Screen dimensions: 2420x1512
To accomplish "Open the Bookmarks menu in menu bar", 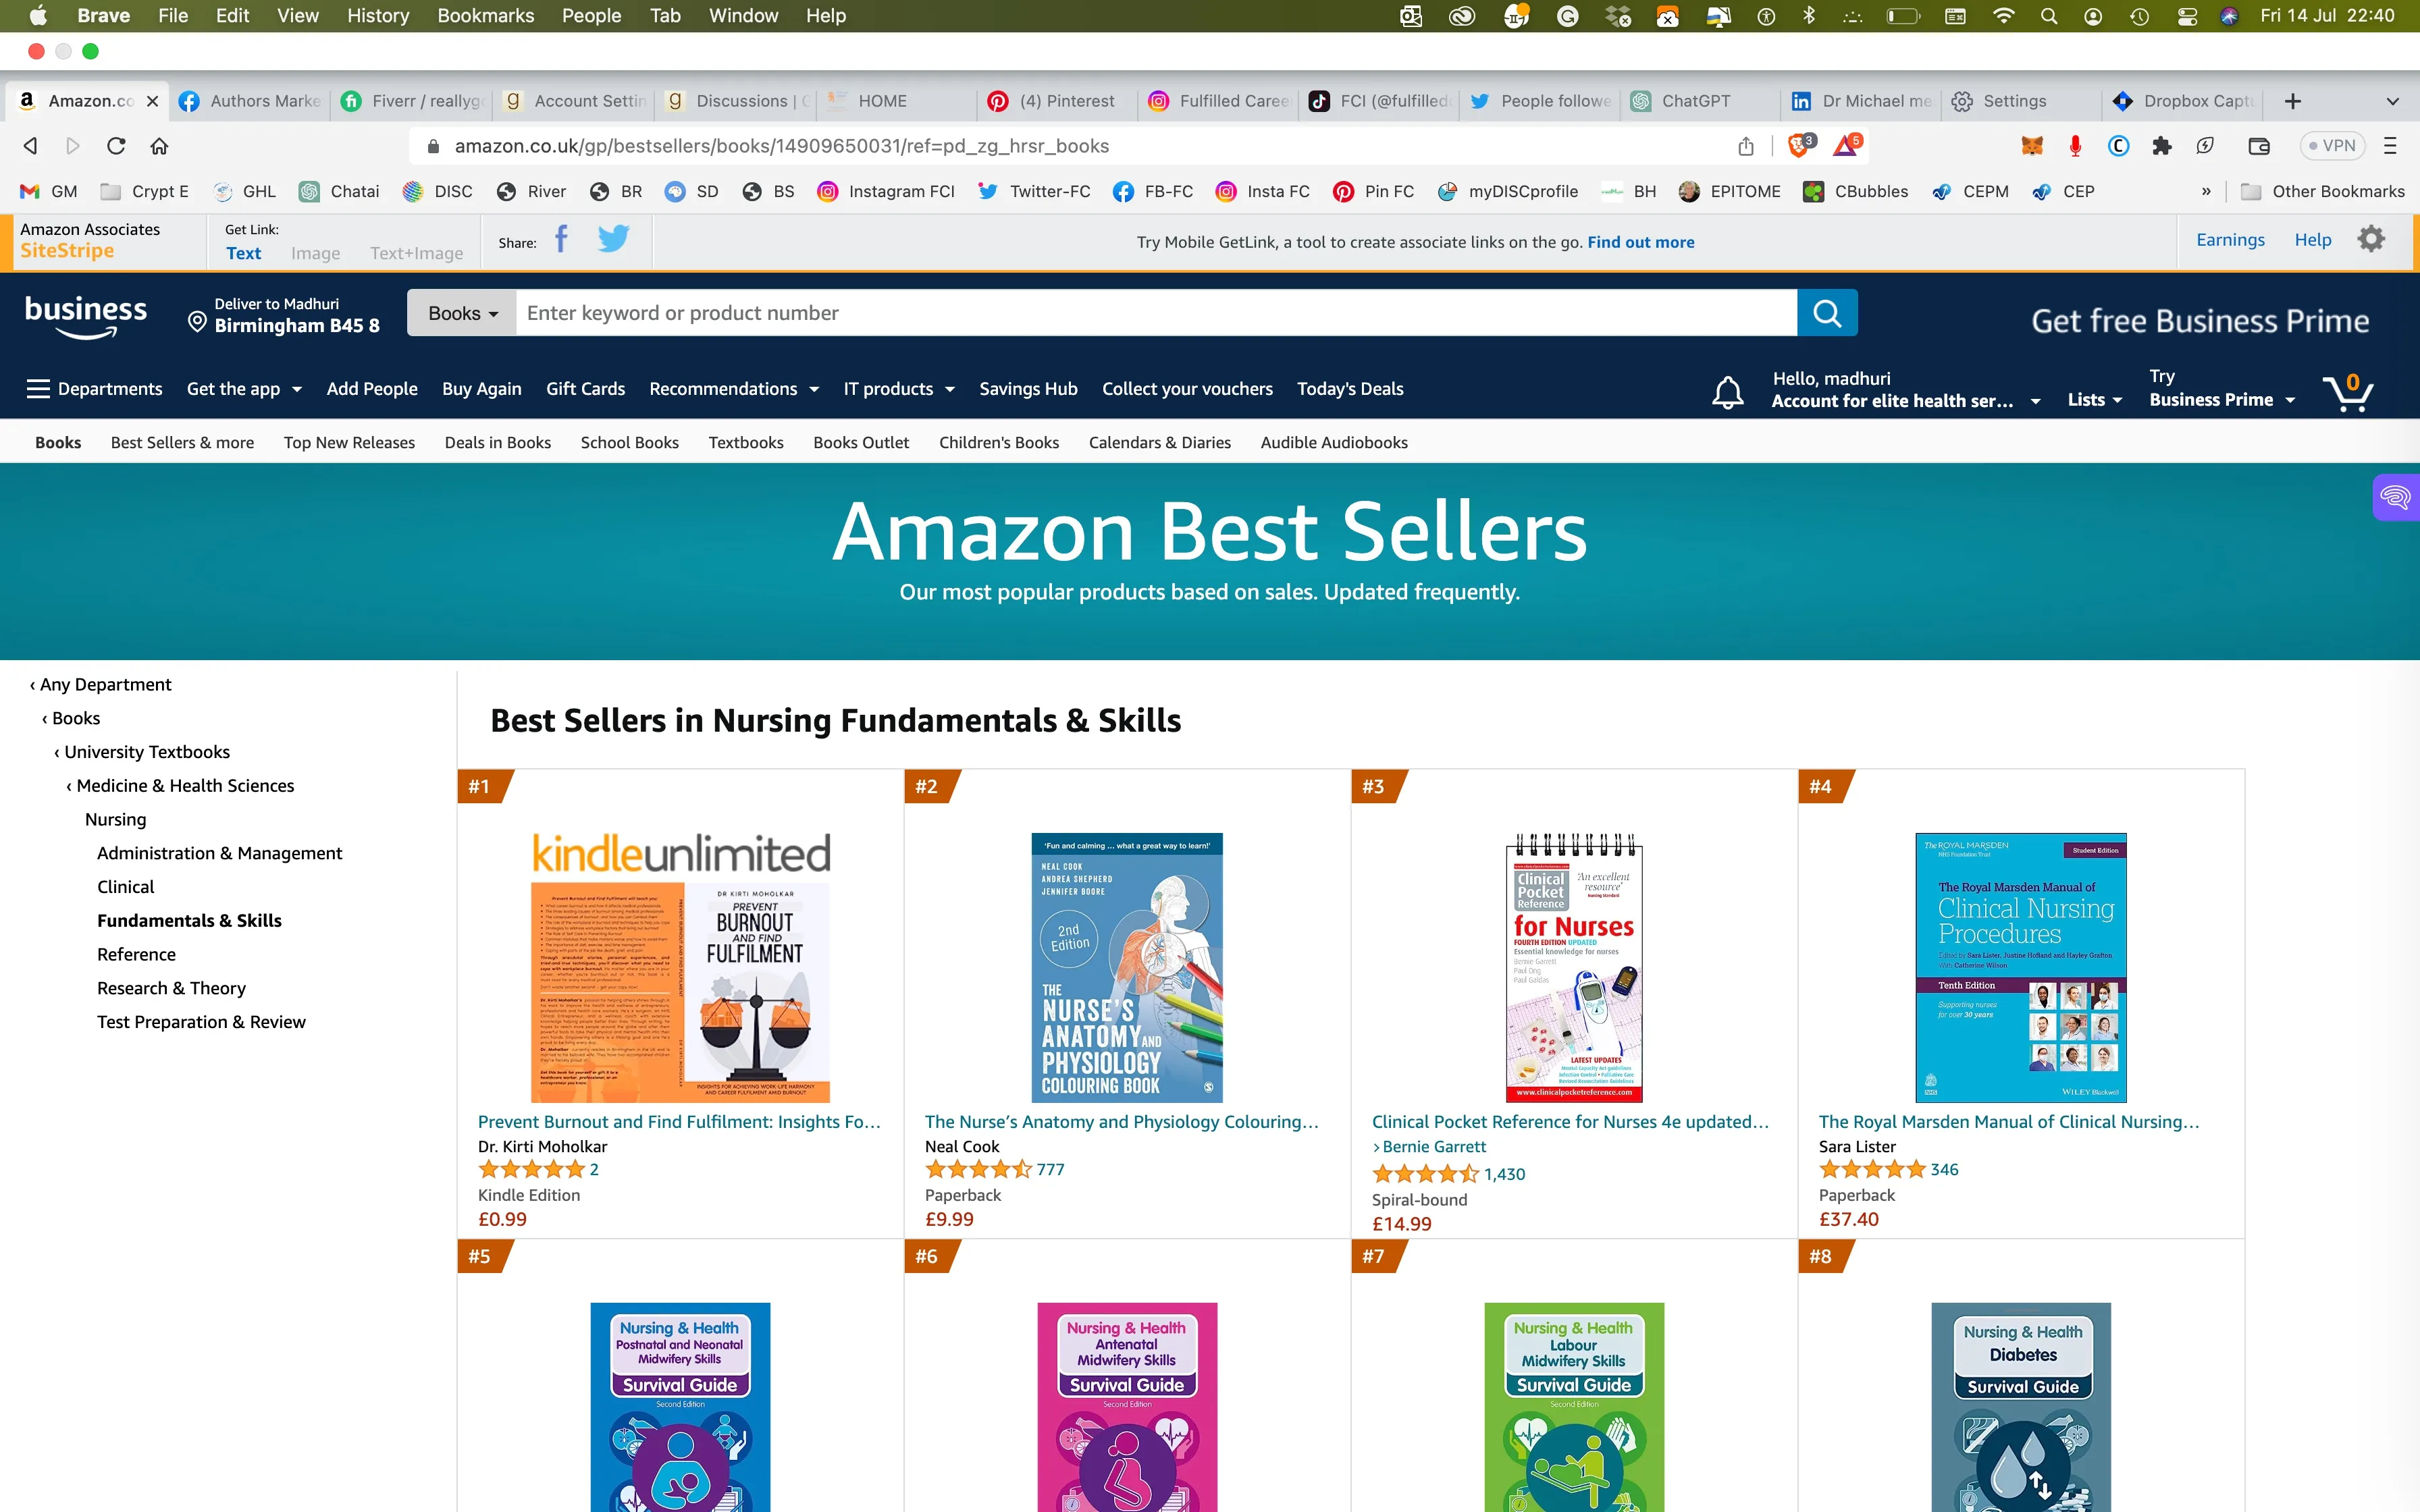I will coord(485,16).
